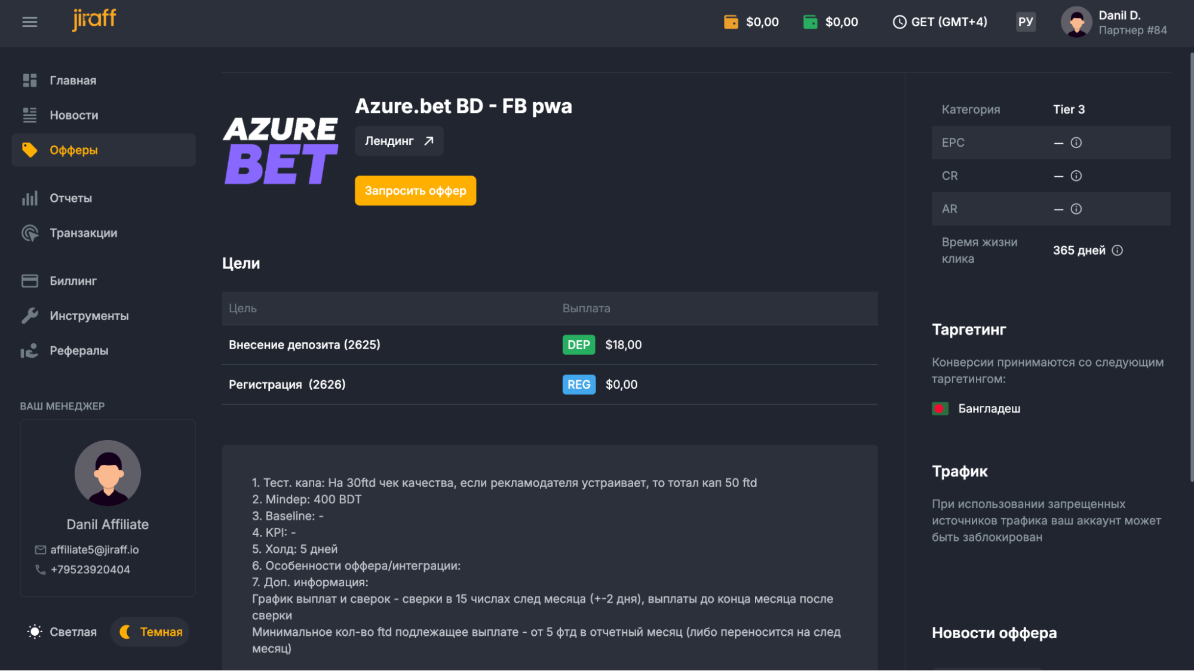Click the Транзакции icon

(x=30, y=233)
